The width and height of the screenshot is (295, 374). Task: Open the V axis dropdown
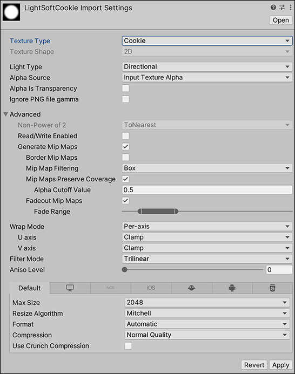pyautogui.click(x=207, y=248)
